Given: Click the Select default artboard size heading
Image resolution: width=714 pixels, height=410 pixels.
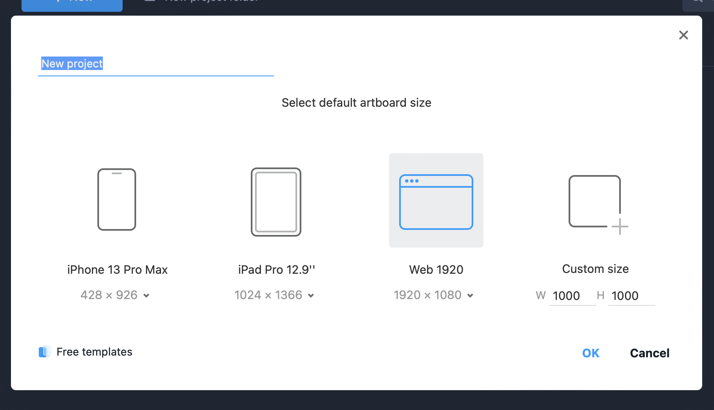Looking at the screenshot, I should (x=356, y=102).
